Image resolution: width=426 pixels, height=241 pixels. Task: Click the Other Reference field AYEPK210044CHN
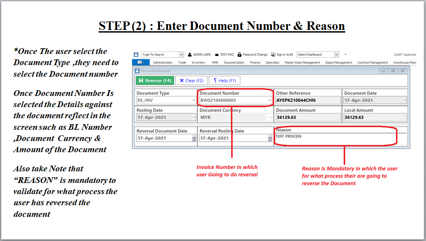coord(308,100)
